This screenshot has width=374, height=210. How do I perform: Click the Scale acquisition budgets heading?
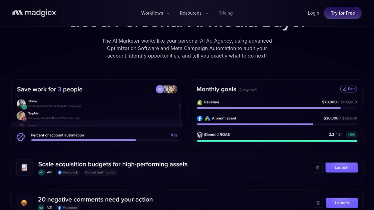point(113,164)
